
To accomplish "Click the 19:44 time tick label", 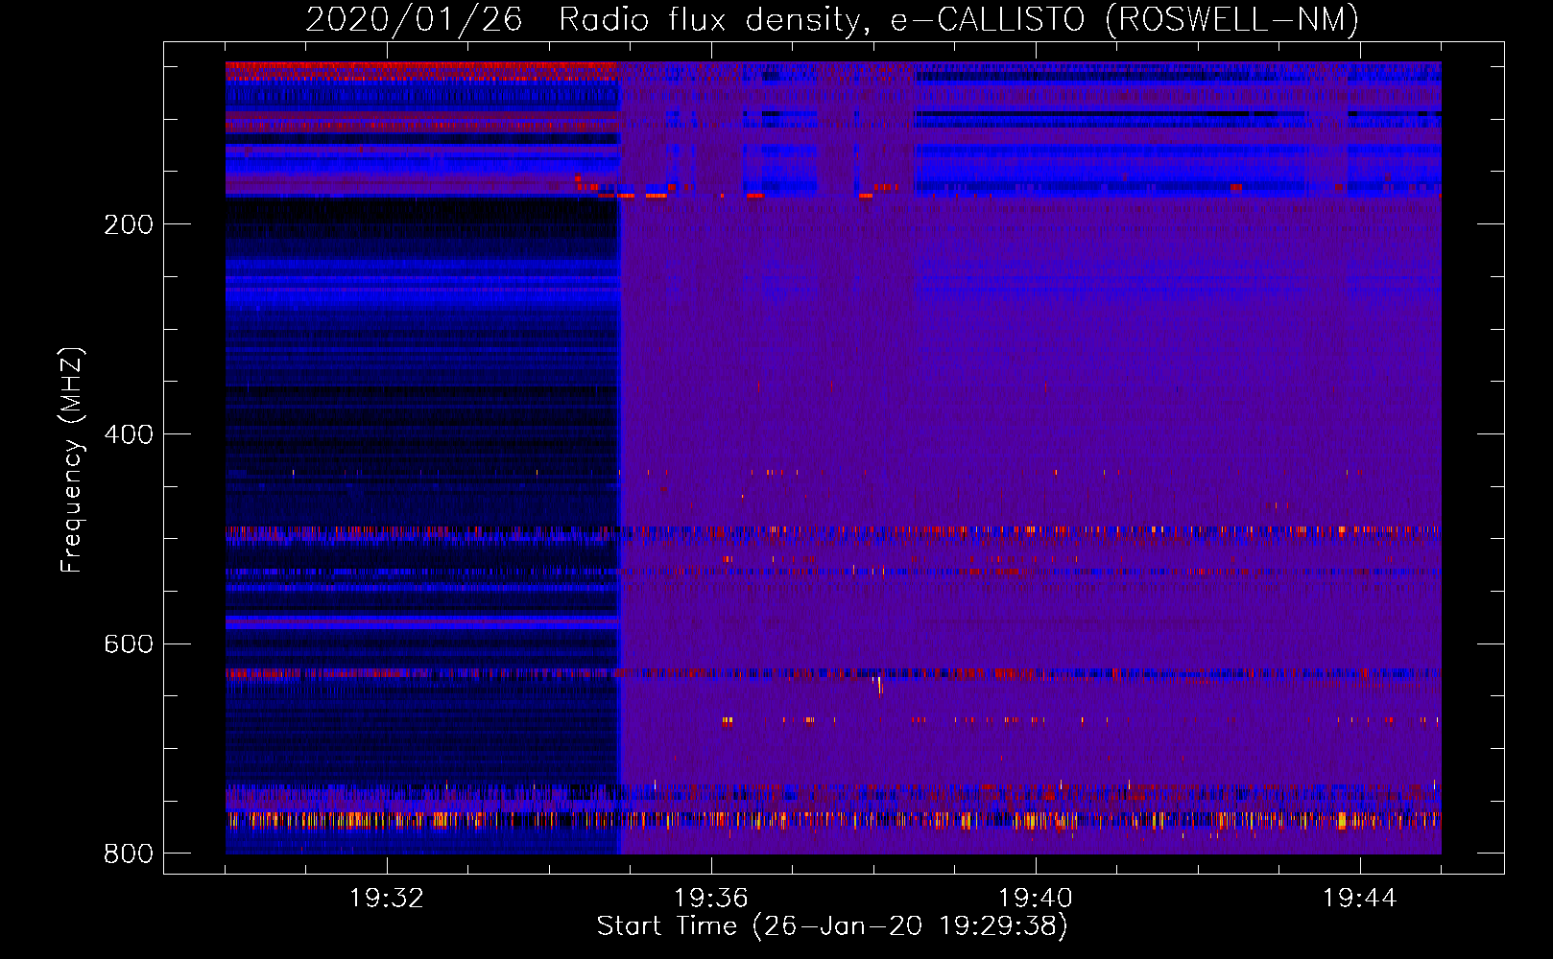I will click(1360, 899).
